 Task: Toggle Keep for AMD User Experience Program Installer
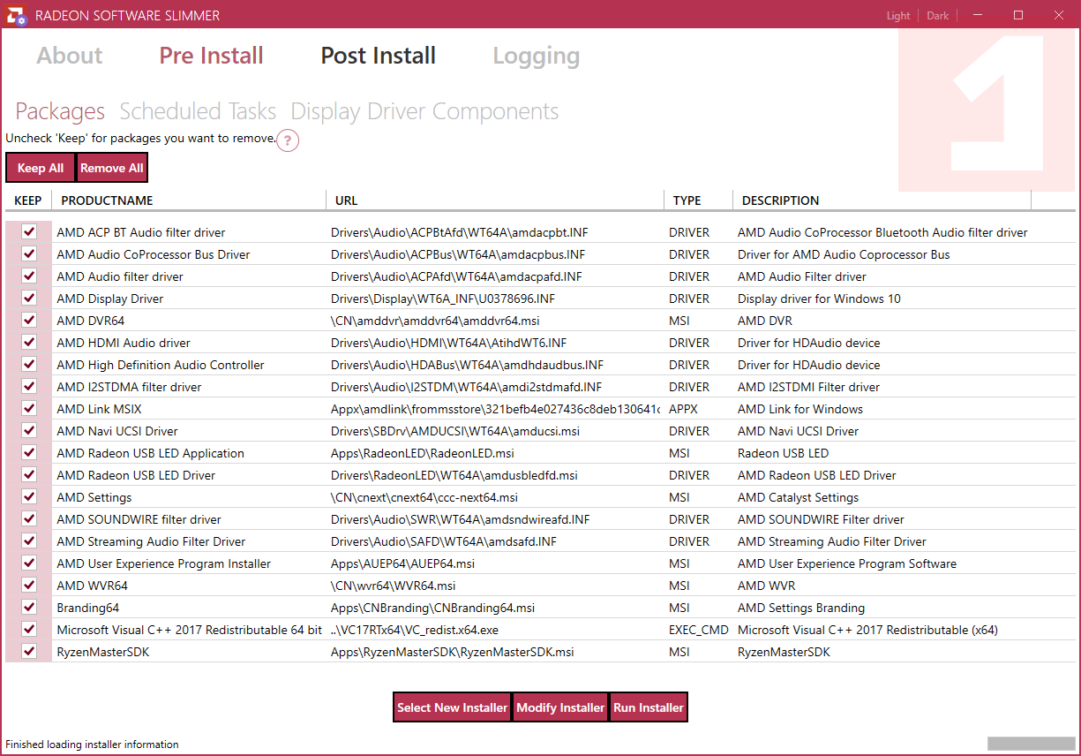coord(29,563)
